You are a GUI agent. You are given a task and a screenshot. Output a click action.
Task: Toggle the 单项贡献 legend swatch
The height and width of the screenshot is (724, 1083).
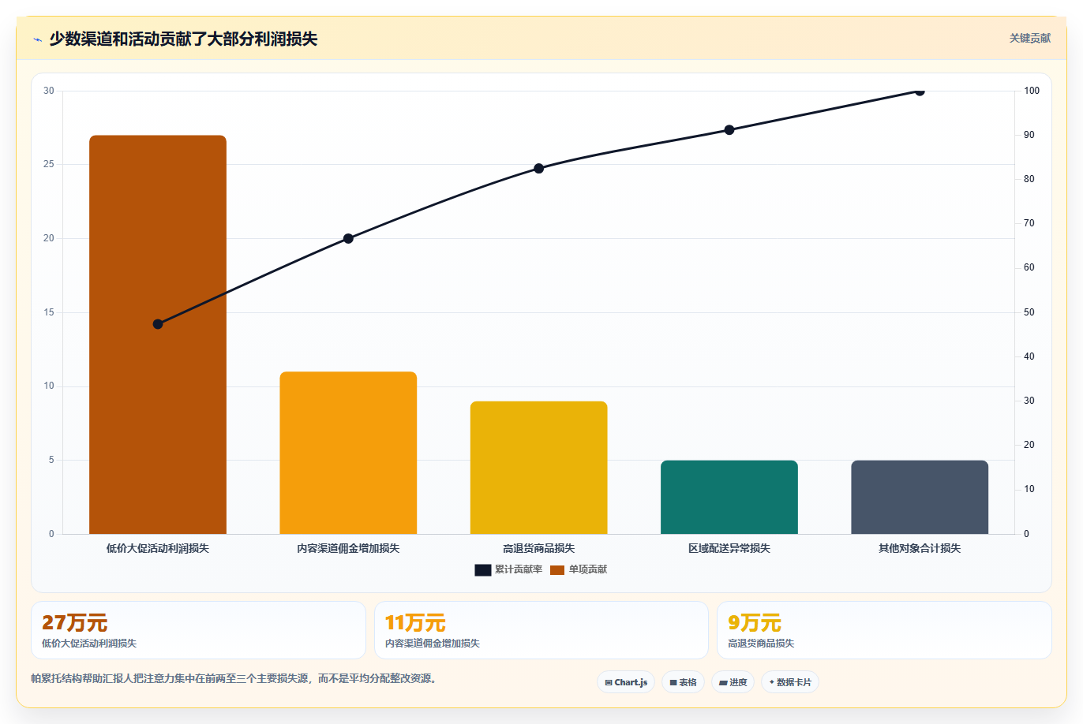point(557,569)
